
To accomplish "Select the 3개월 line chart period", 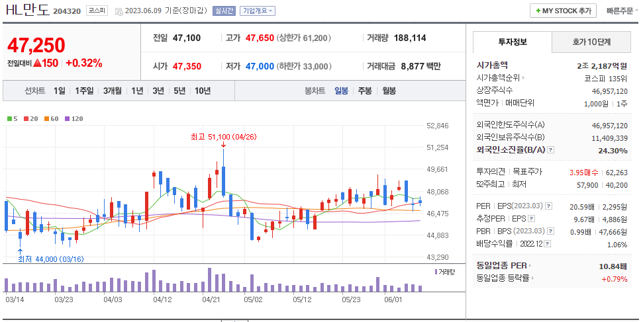I will coord(113,91).
